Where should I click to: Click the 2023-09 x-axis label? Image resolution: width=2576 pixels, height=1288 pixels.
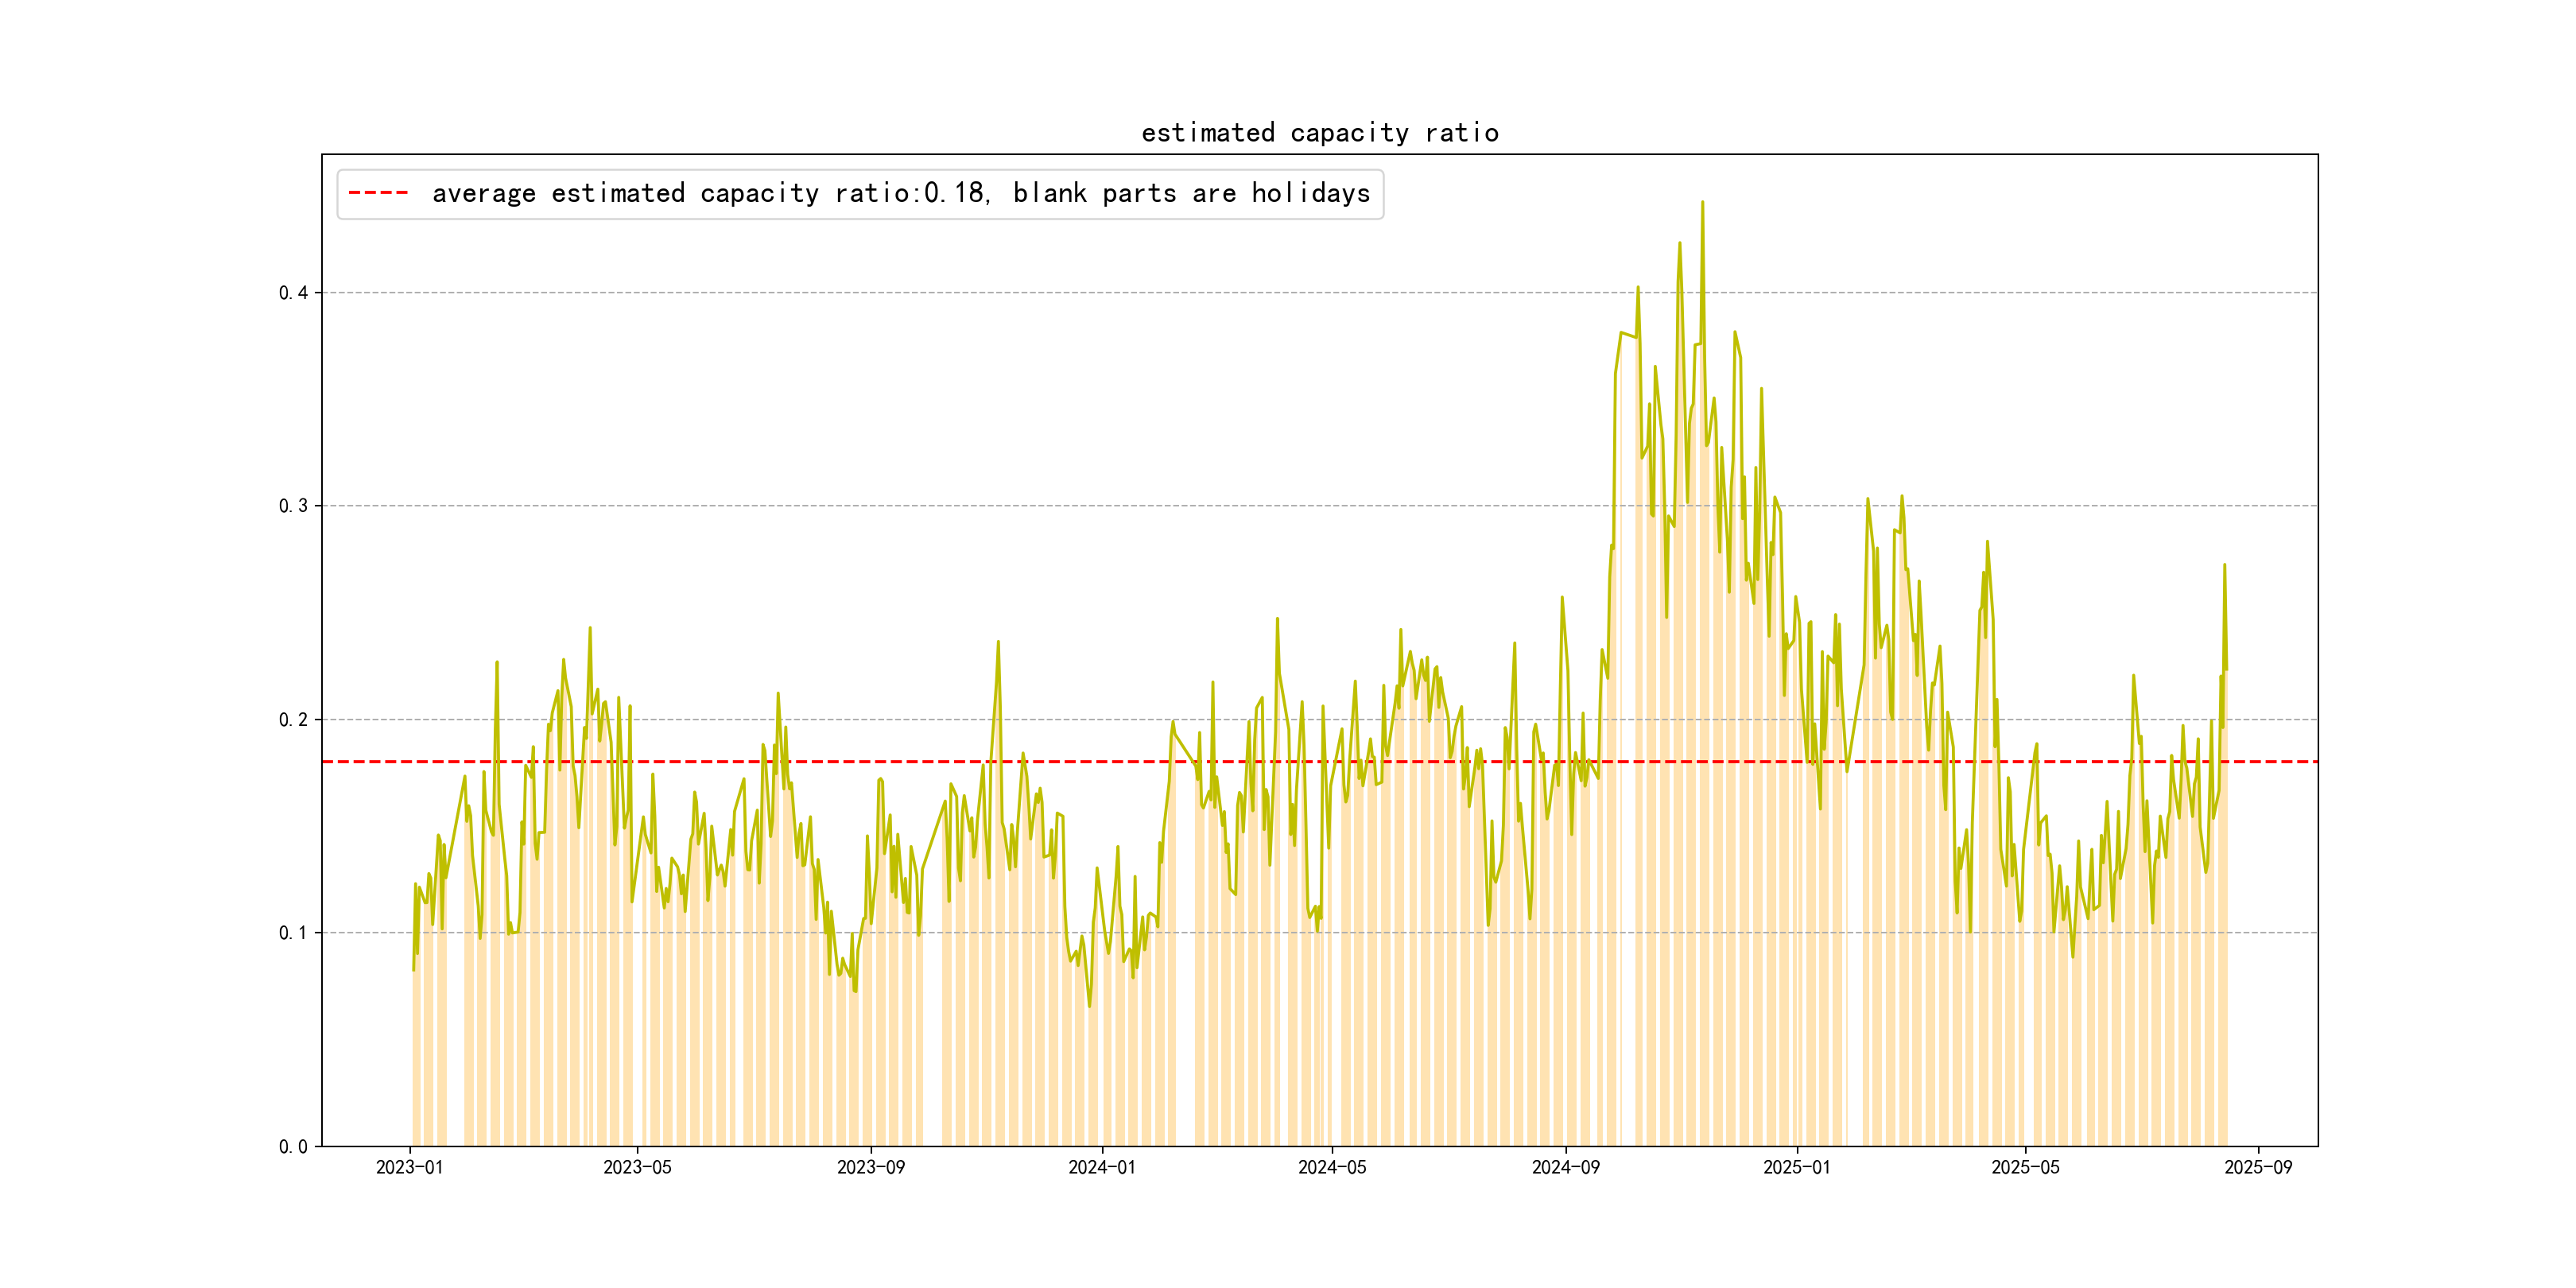coord(870,1167)
